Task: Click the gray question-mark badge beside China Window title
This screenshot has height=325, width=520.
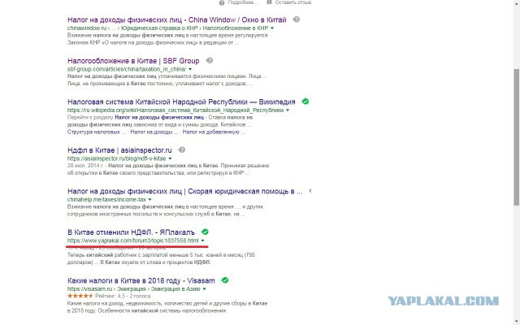Action: (x=297, y=19)
